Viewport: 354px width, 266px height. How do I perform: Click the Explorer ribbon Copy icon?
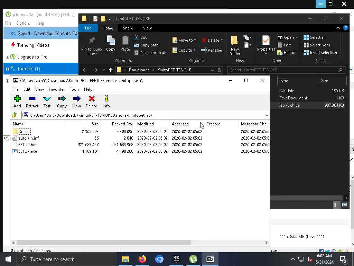coord(111,44)
